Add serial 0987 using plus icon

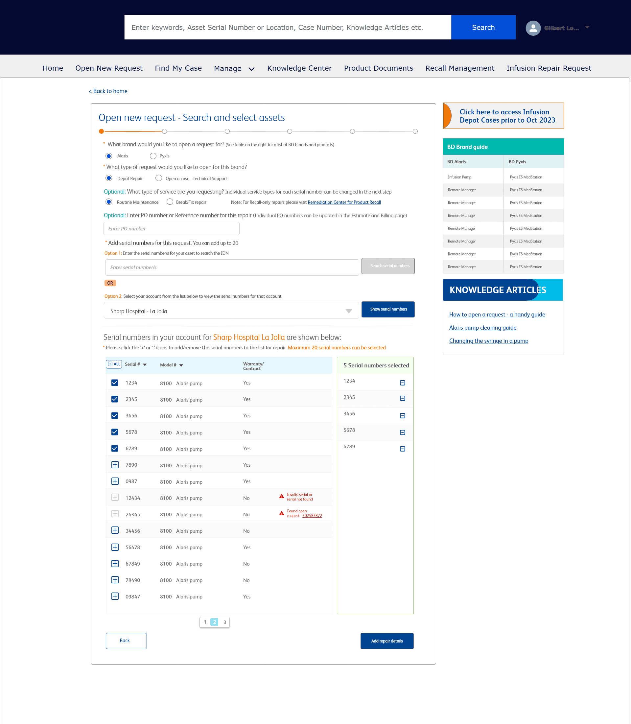(x=115, y=481)
